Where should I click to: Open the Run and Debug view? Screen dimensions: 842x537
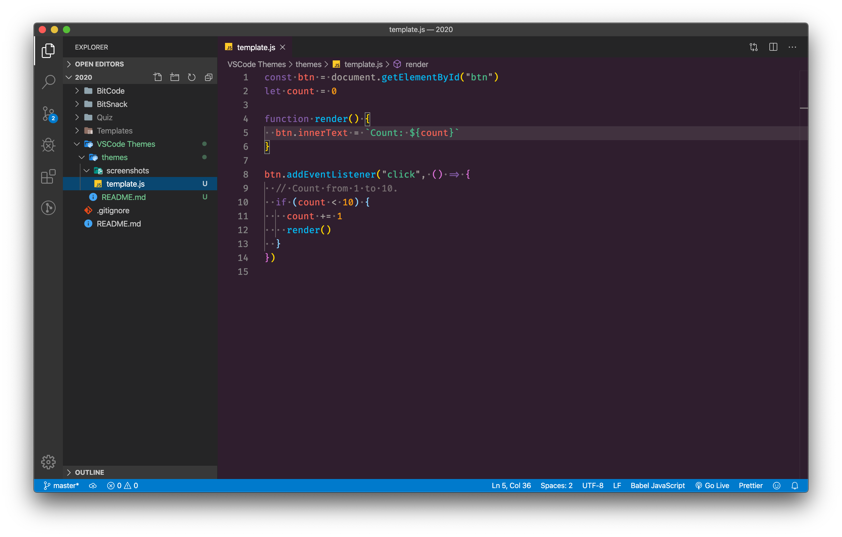(x=48, y=145)
